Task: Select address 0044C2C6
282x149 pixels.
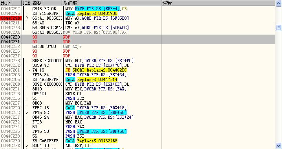Action: coord(11,79)
